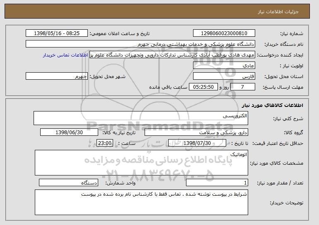Viewport: 319px width, 225px height.
Task: Select the priority field showing عادی
Action: [x=224, y=66]
